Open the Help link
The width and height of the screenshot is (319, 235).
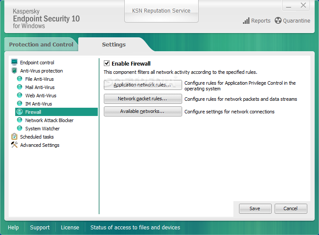(13, 227)
